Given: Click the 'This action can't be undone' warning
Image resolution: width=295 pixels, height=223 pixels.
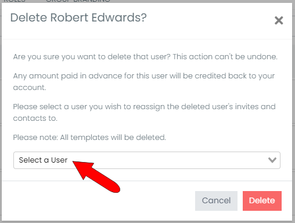Looking at the screenshot, I should [x=225, y=57].
